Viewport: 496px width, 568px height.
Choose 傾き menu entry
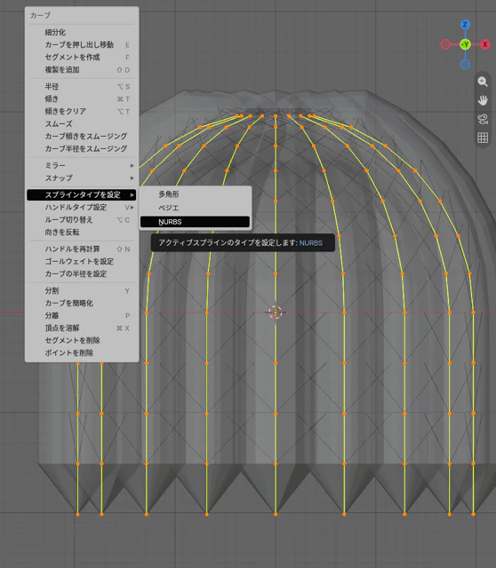[82, 99]
